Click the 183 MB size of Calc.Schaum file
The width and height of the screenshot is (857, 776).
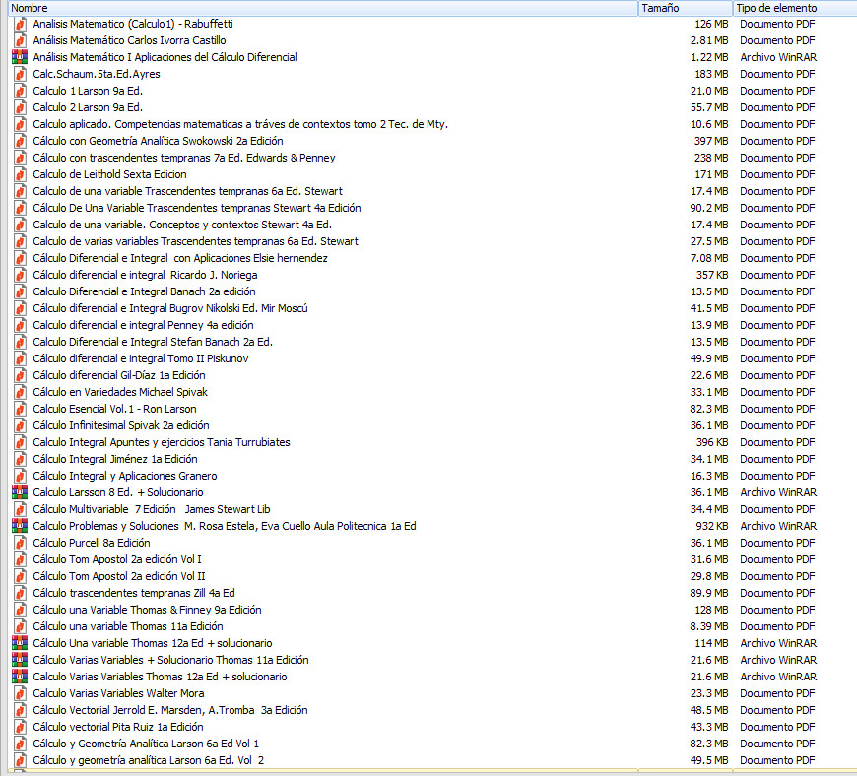click(x=711, y=74)
